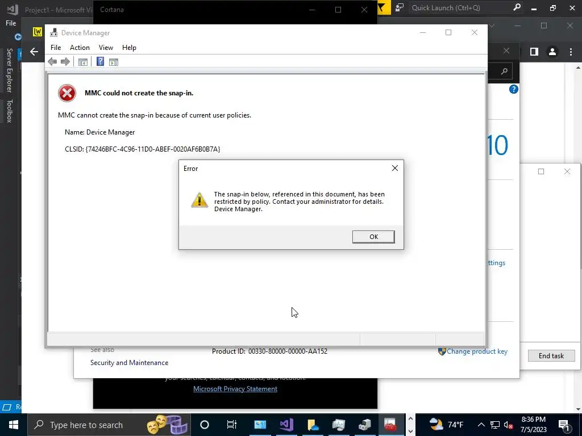The height and width of the screenshot is (436, 582).
Task: Click the network tray icon
Action: (x=495, y=425)
